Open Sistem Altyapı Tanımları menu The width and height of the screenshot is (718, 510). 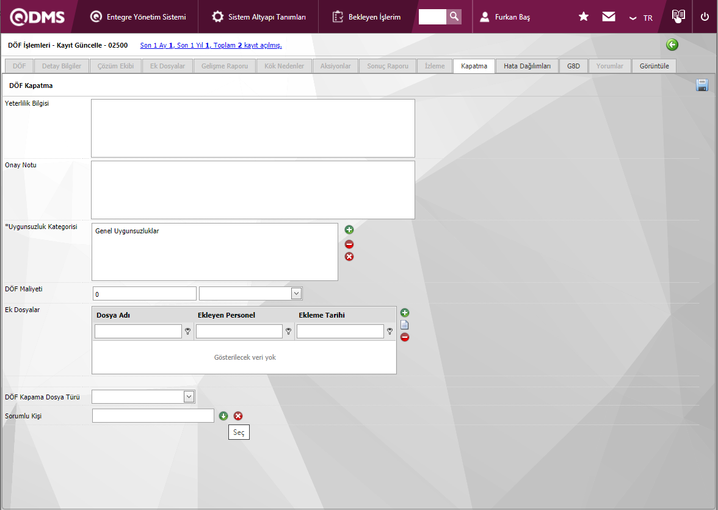259,17
